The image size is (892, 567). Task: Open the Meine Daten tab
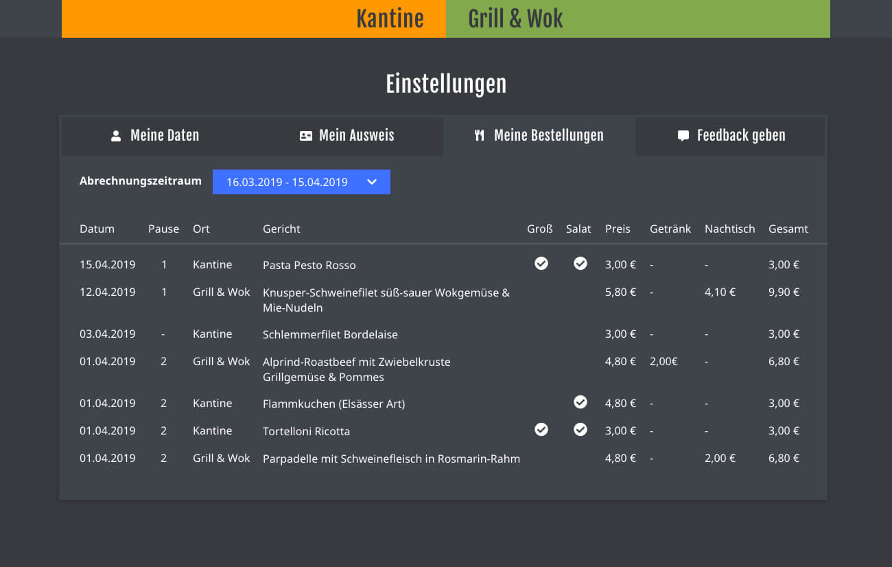[156, 135]
